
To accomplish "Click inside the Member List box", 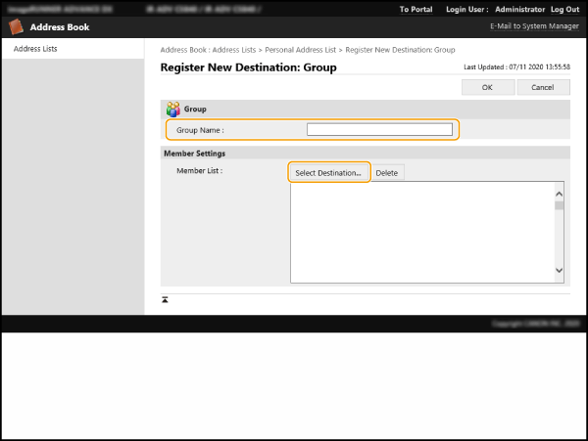I will pyautogui.click(x=421, y=233).
